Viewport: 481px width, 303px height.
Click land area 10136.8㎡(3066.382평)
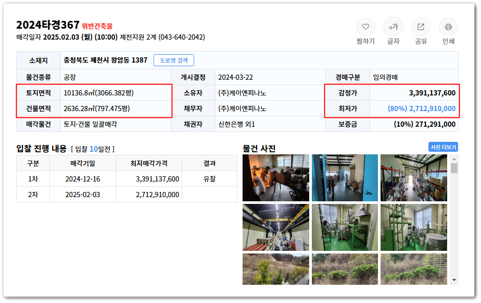point(98,93)
